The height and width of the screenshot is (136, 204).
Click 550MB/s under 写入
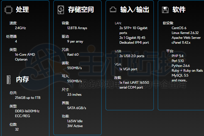point(74,81)
